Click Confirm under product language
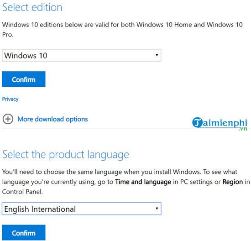This screenshot has height=241, width=251. click(24, 233)
